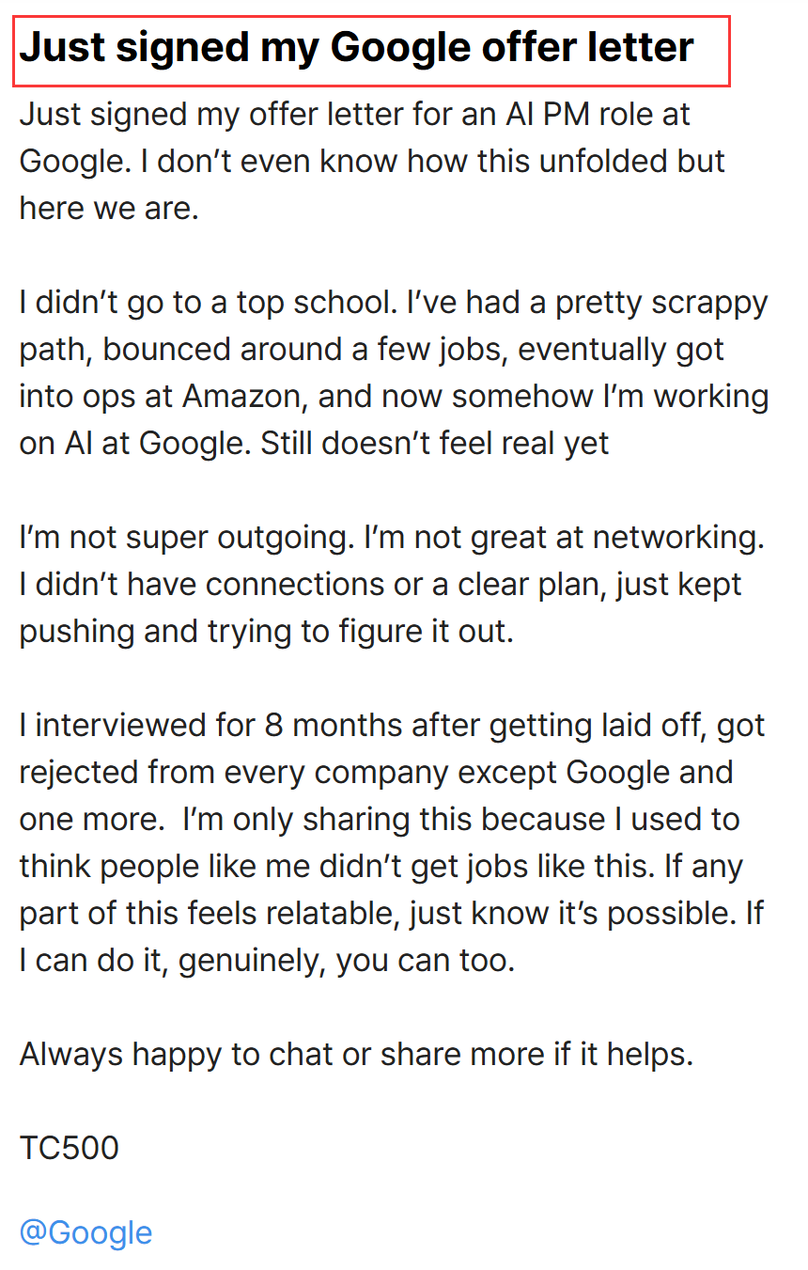Open the @Google company tag link
The height and width of the screenshot is (1270, 808).
coord(85,1232)
